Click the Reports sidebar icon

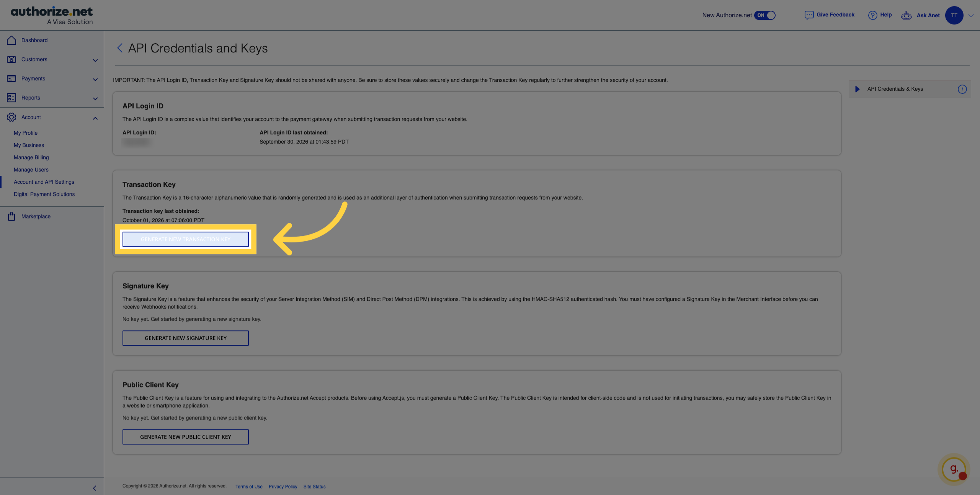[x=11, y=98]
